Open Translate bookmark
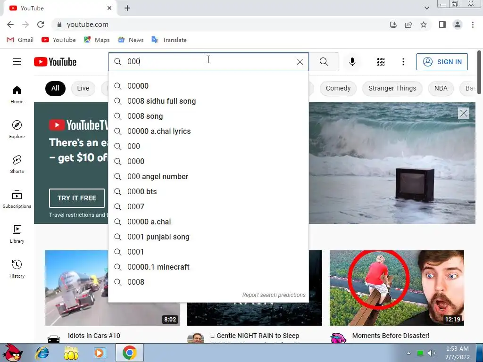 coord(169,40)
